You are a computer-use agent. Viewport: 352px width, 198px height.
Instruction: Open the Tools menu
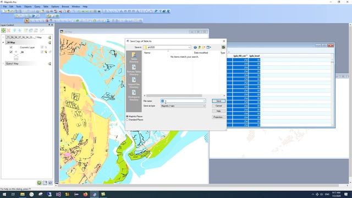coord(19,7)
